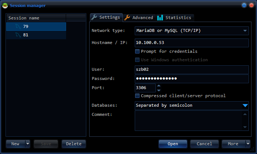The height and width of the screenshot is (154, 257).
Task: Click the More button
Action: tap(234, 144)
